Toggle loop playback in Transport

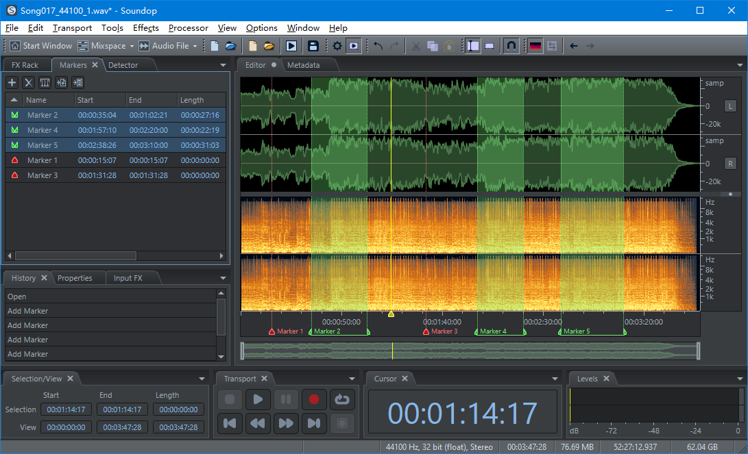click(341, 399)
